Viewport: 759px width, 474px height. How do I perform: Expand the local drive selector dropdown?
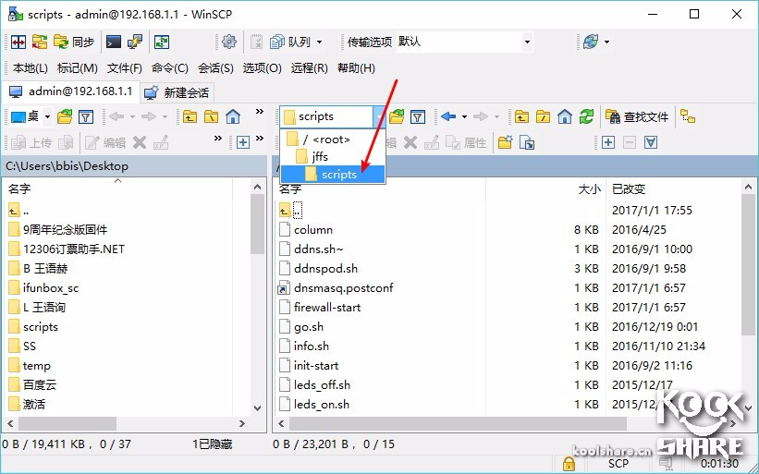coord(45,116)
